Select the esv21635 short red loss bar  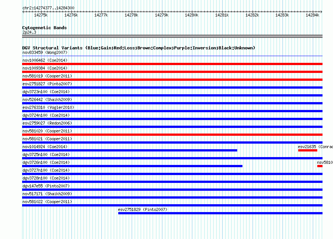[308, 150]
